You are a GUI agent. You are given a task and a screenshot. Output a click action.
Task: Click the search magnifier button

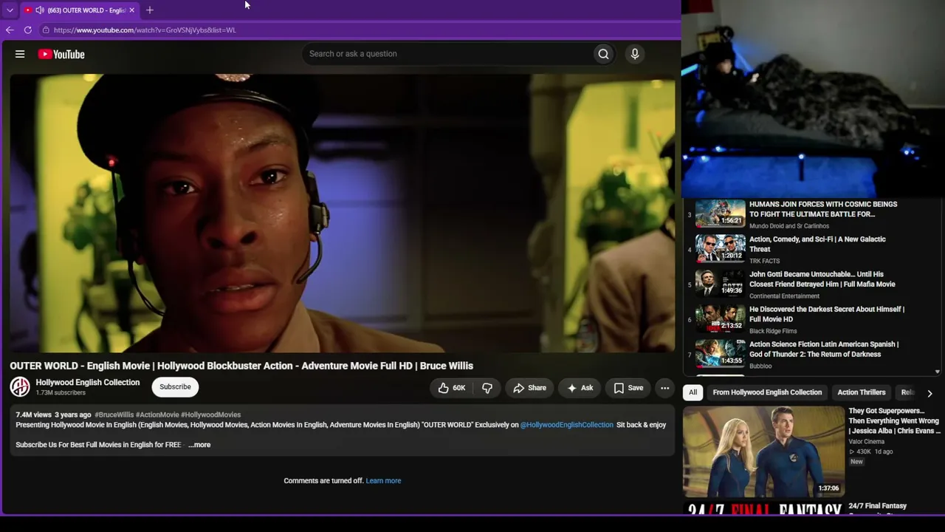point(603,54)
